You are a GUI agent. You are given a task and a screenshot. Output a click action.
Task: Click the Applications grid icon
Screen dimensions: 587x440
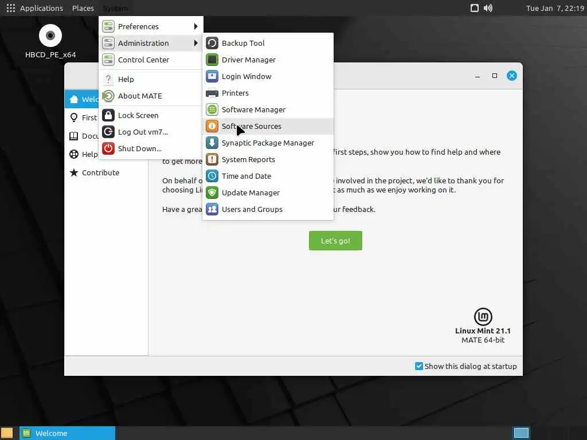click(11, 8)
